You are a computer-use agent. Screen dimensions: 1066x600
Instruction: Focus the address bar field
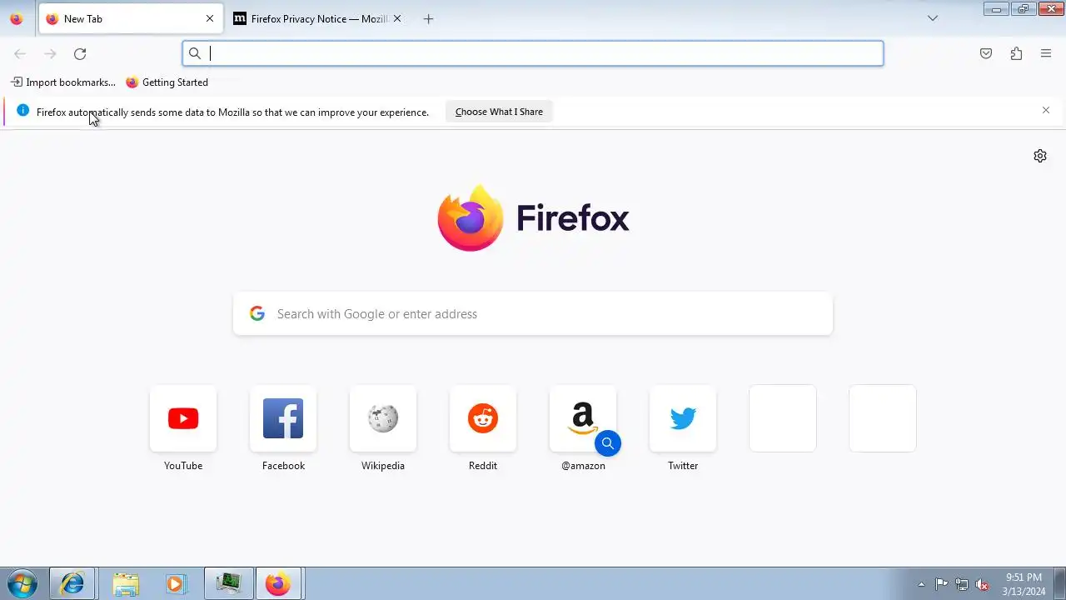coord(533,53)
